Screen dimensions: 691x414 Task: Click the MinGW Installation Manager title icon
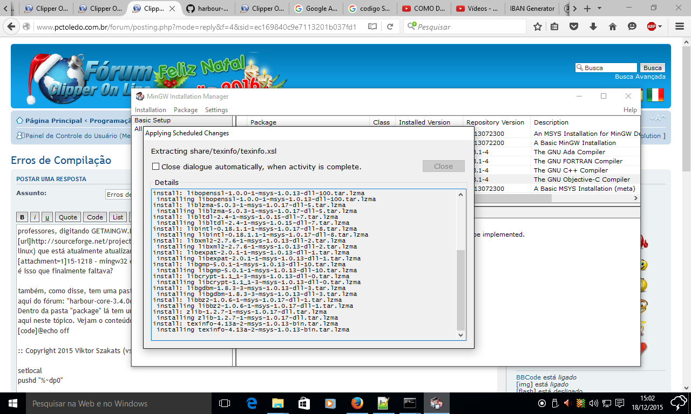click(x=140, y=96)
